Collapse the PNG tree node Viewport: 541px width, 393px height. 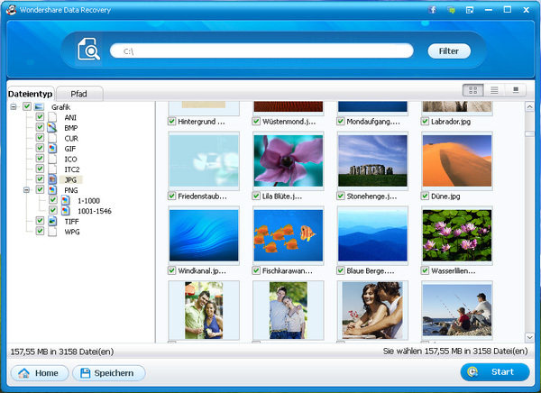pyautogui.click(x=27, y=190)
